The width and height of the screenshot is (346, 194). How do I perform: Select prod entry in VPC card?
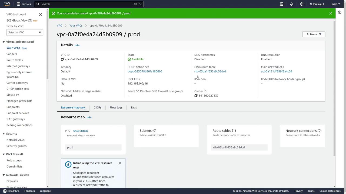click(93, 147)
